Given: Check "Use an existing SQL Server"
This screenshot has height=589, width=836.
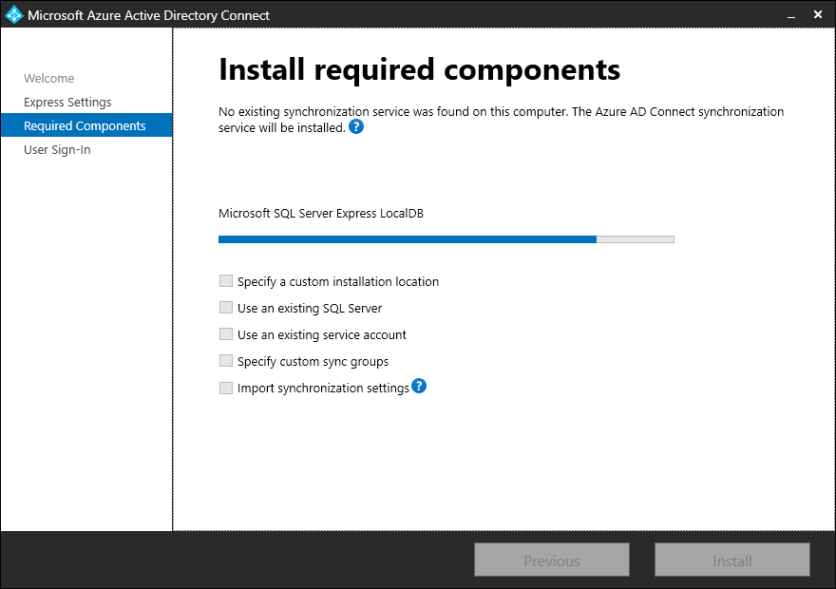Looking at the screenshot, I should tap(225, 307).
